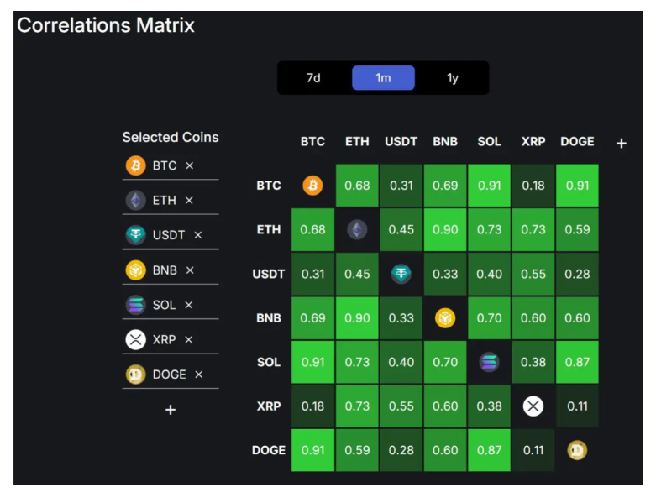Click the ETH–BNB 0.90 correlation cell

tap(445, 230)
